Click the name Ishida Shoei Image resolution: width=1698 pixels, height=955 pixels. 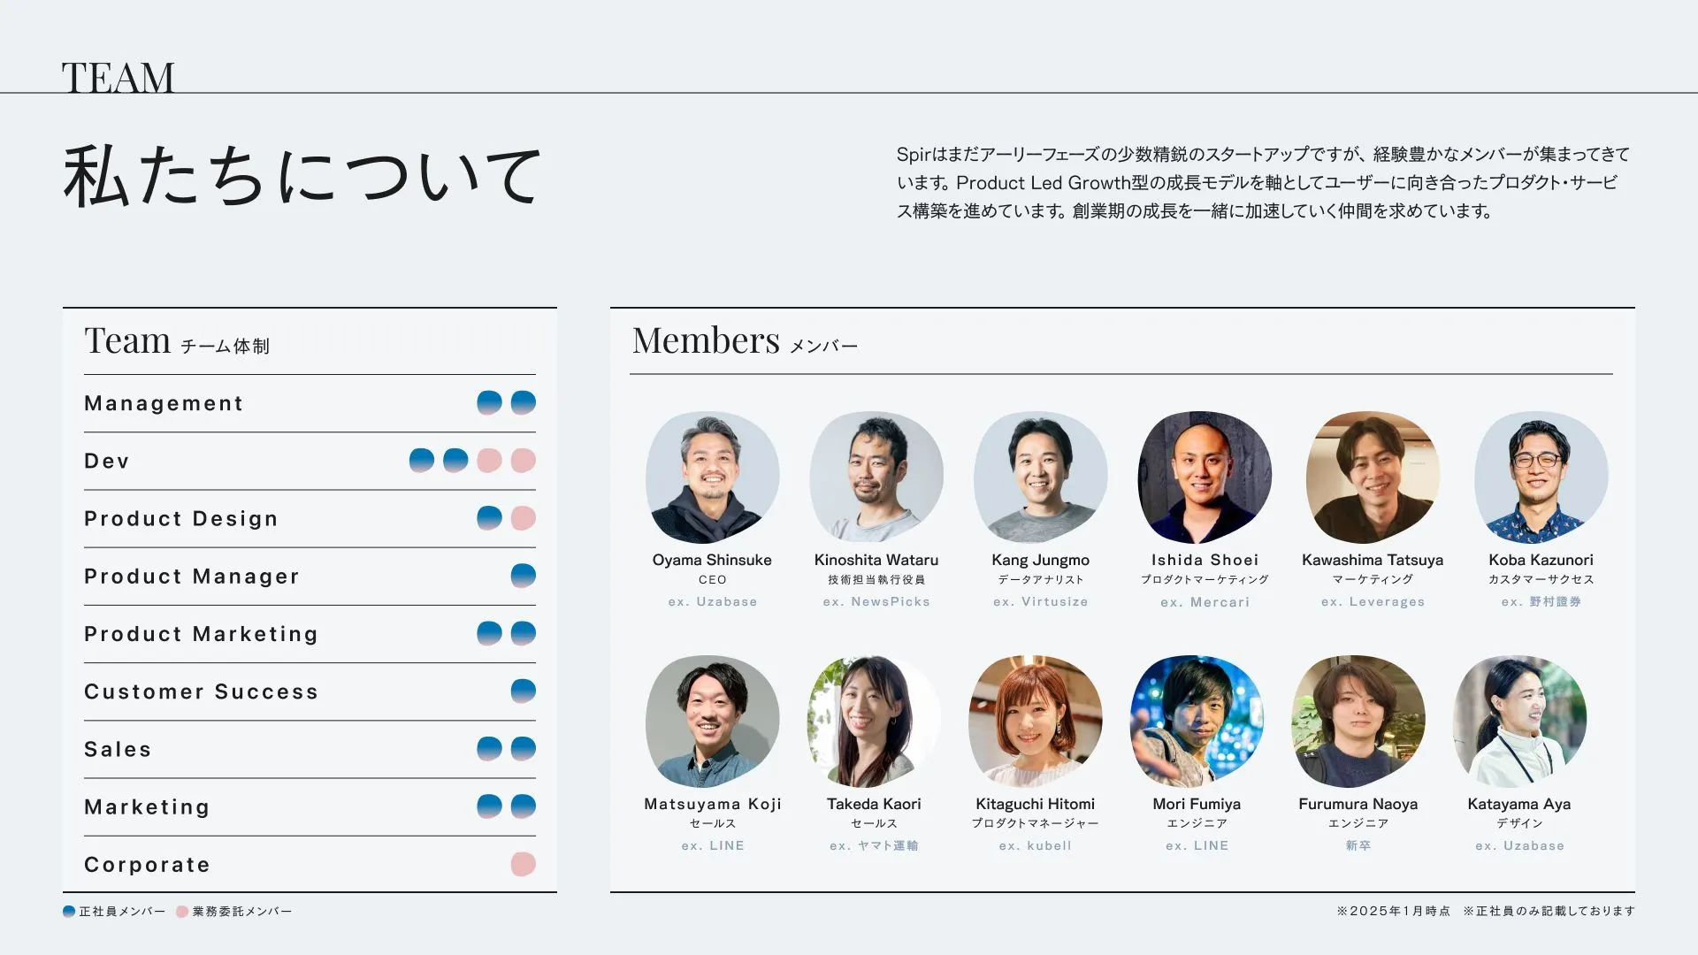pos(1205,560)
